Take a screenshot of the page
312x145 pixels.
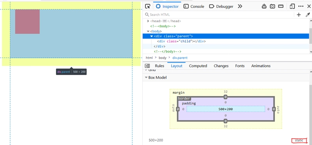point(272,6)
